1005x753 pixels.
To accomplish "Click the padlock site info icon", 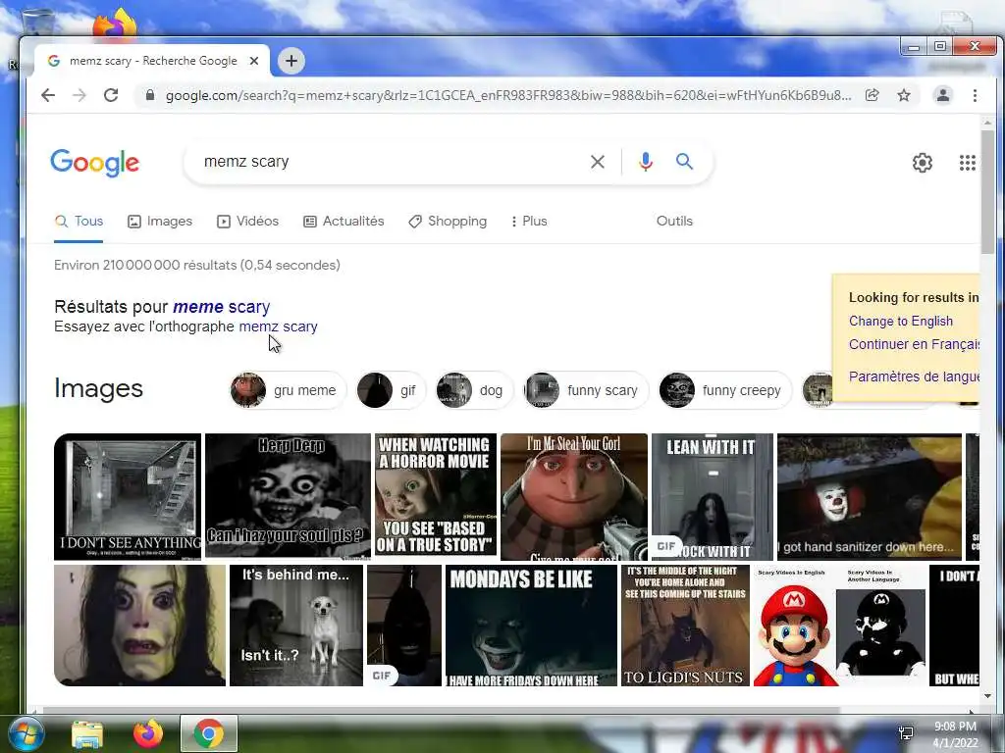I will point(150,95).
